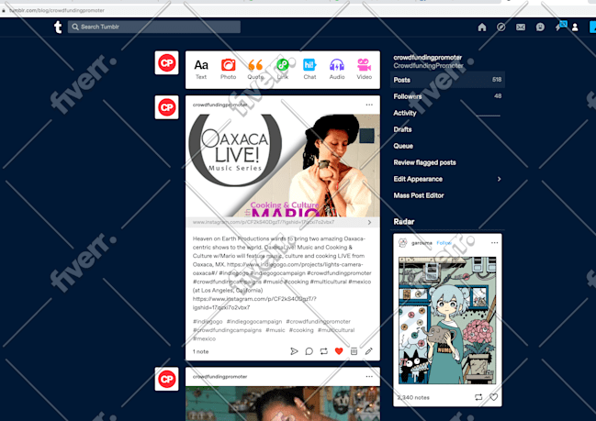Open the indiegogo.com project link in the post text
The image size is (596, 421).
[x=277, y=269]
